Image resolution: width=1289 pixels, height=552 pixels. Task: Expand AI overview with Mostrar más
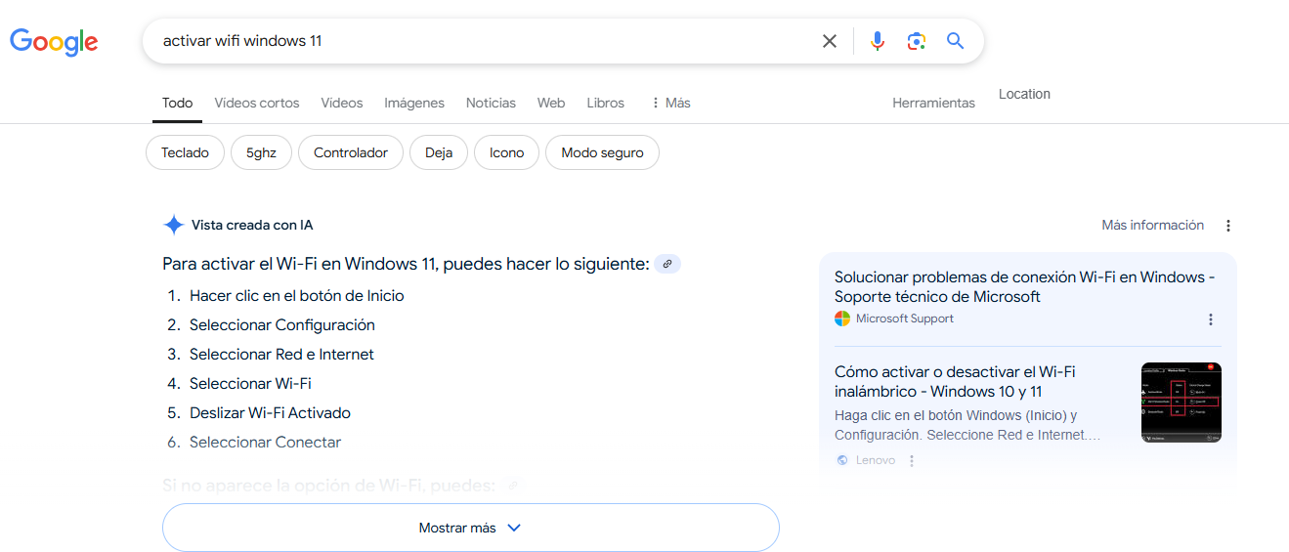tap(471, 528)
